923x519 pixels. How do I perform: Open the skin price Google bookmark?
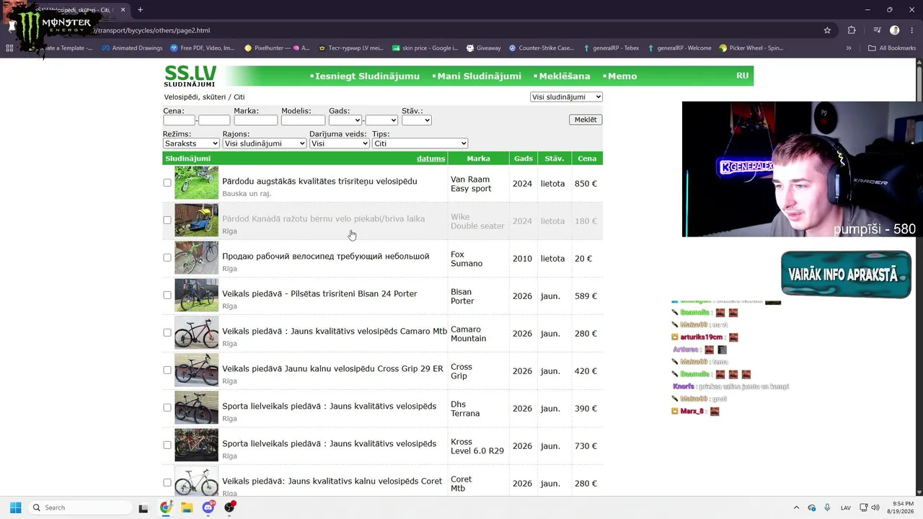pyautogui.click(x=425, y=48)
